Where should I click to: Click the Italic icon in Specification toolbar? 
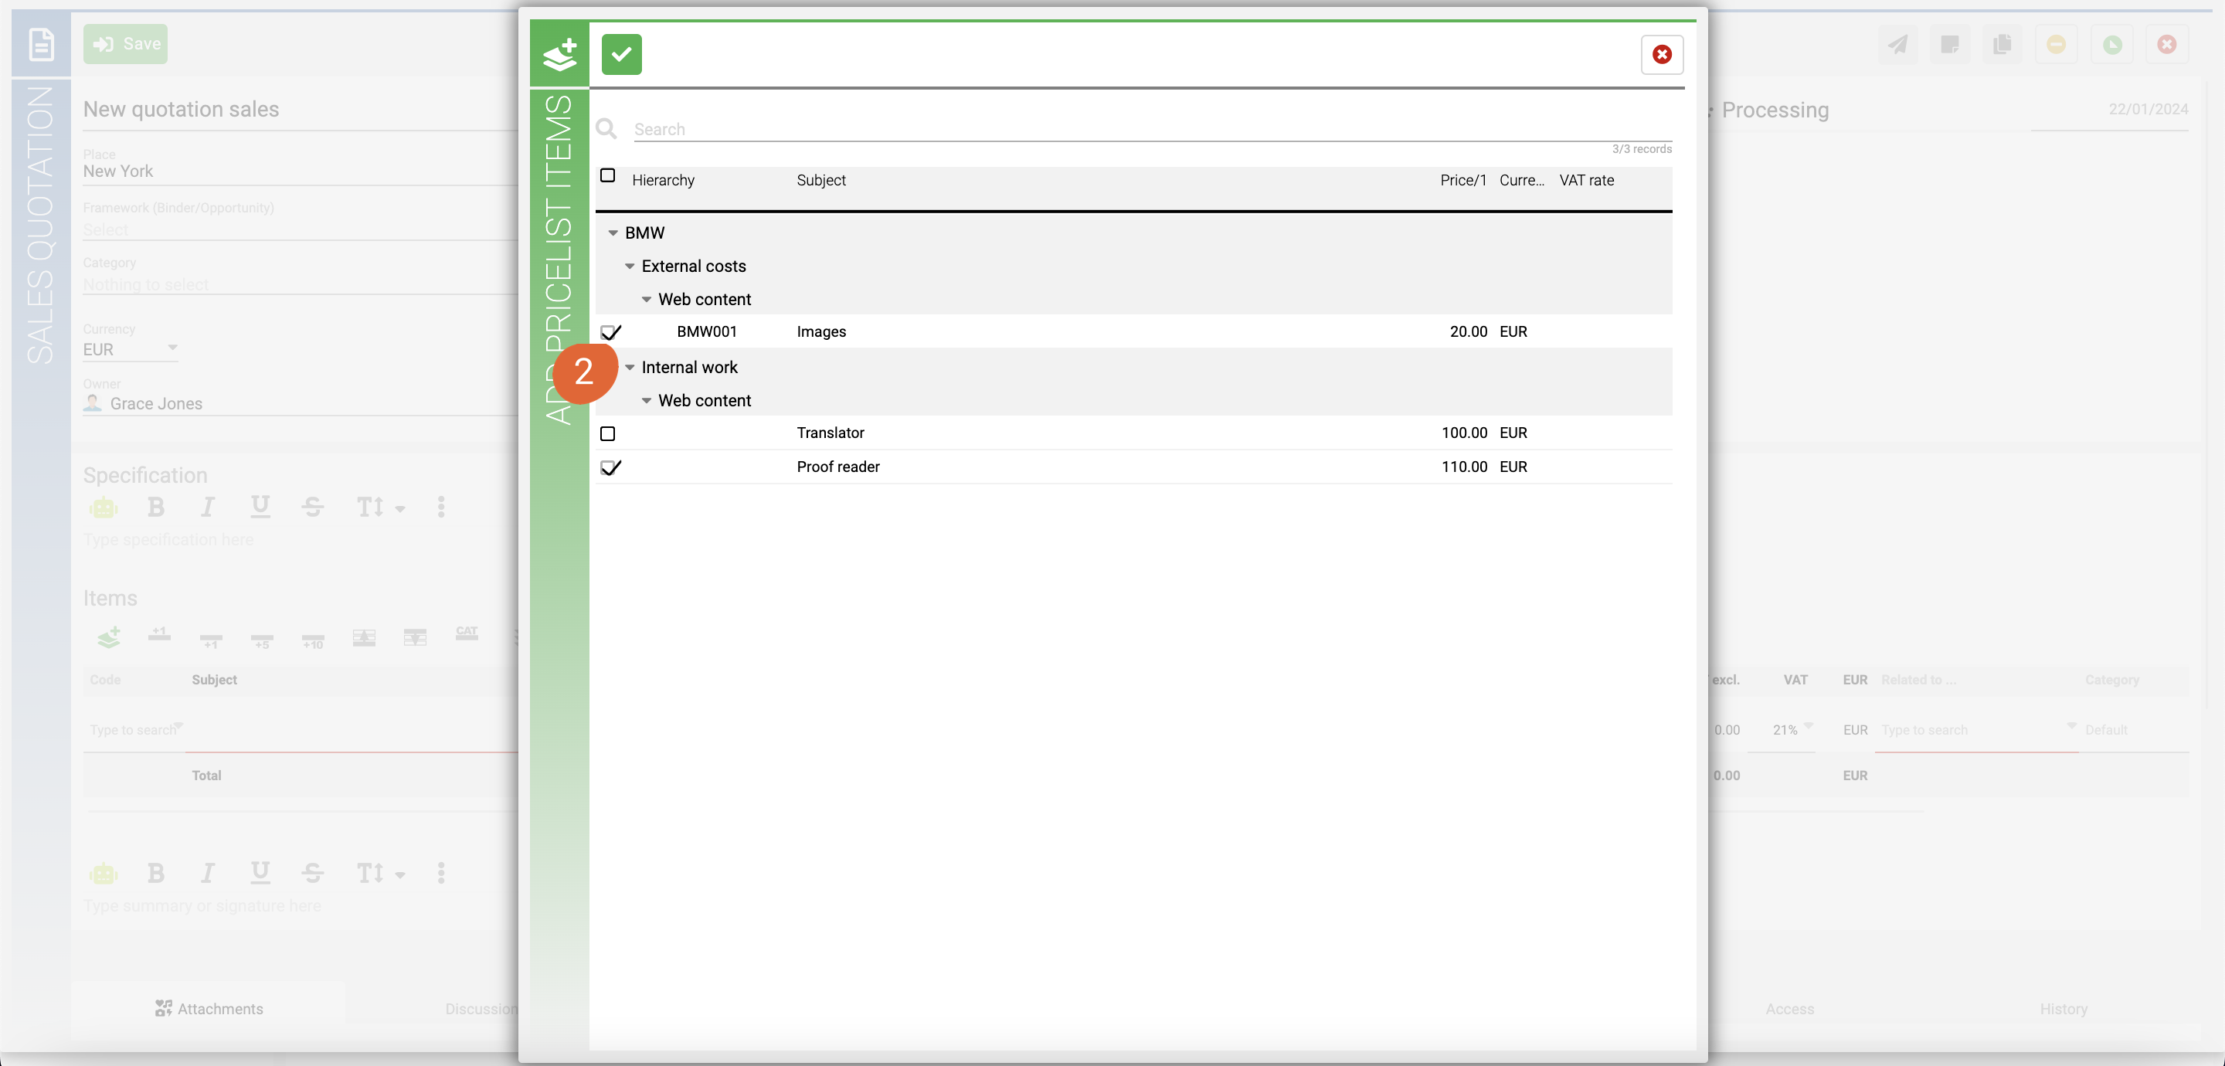point(207,507)
